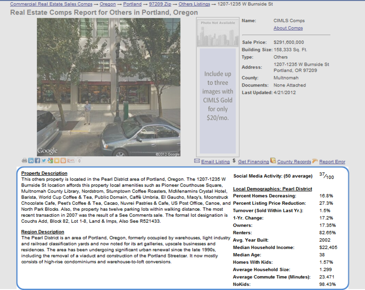This screenshot has height=290, width=365.
Task: Click the NoKids value 98.43%
Action: [327, 284]
